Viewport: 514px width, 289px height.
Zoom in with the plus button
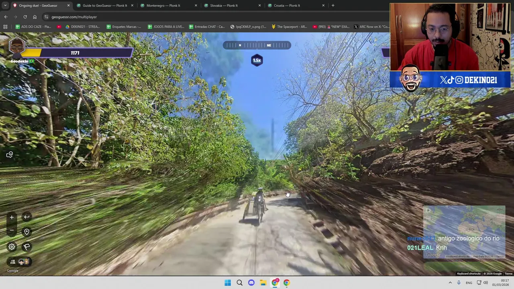(x=12, y=217)
